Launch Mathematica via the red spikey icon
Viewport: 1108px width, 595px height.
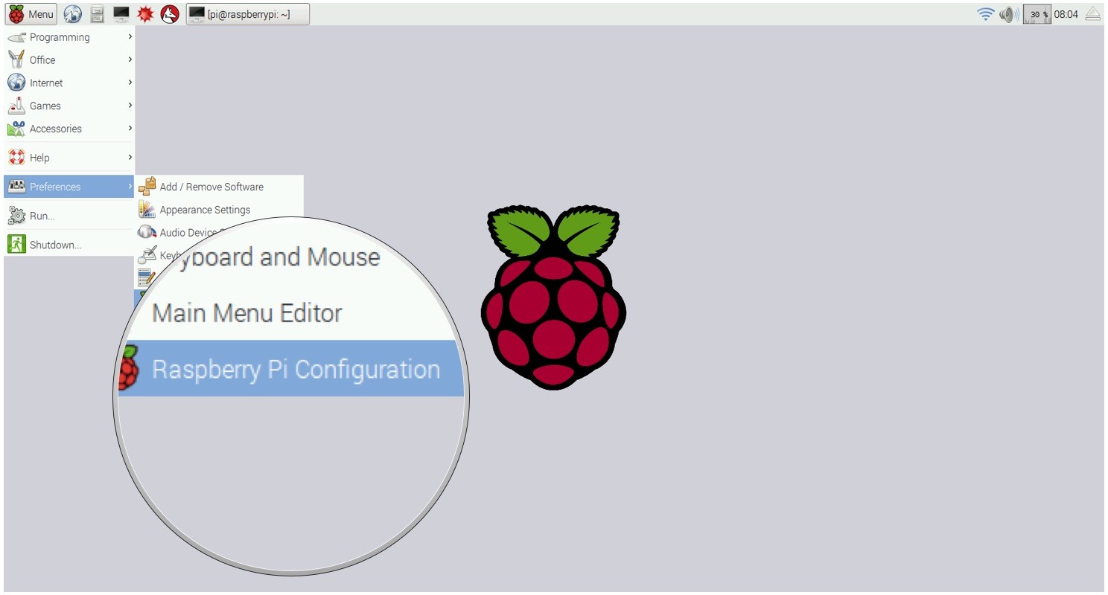pos(145,13)
